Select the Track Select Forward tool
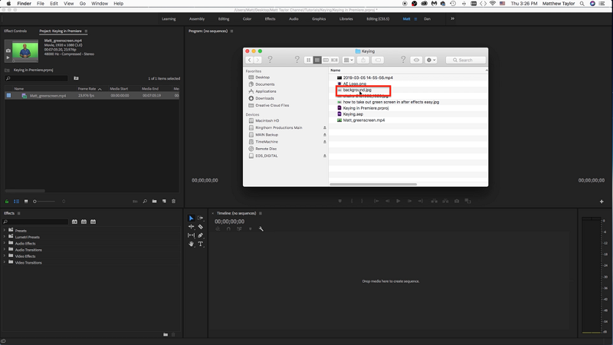613x345 pixels. click(201, 218)
